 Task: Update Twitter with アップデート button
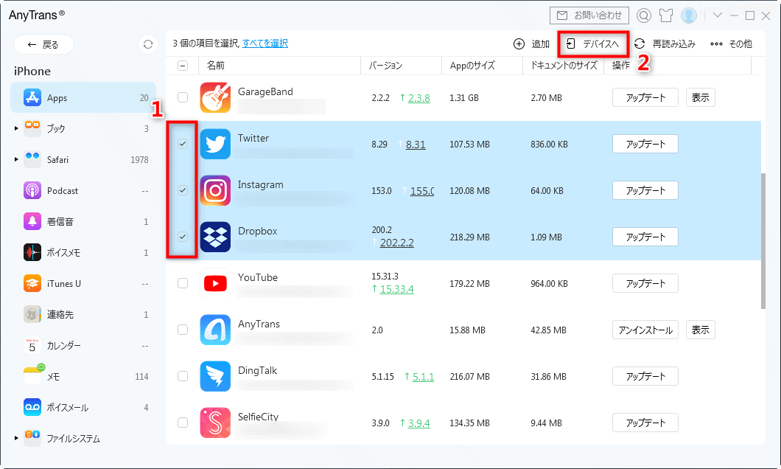click(645, 144)
